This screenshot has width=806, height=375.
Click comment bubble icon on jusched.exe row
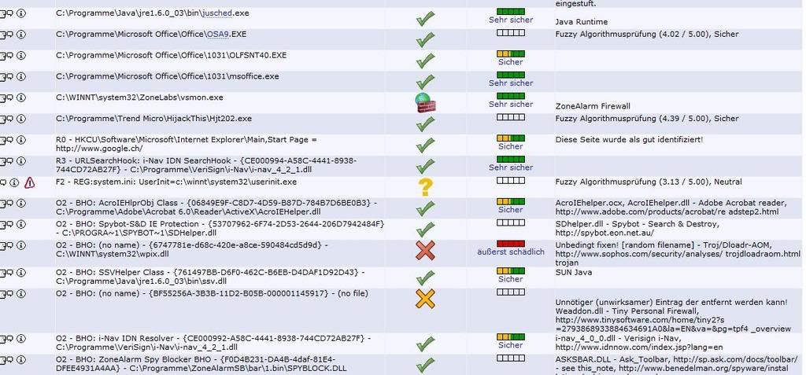pos(9,14)
